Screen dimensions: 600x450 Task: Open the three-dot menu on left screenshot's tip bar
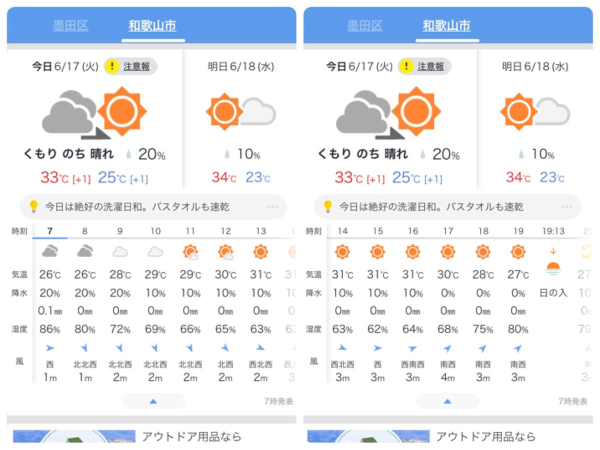point(272,206)
